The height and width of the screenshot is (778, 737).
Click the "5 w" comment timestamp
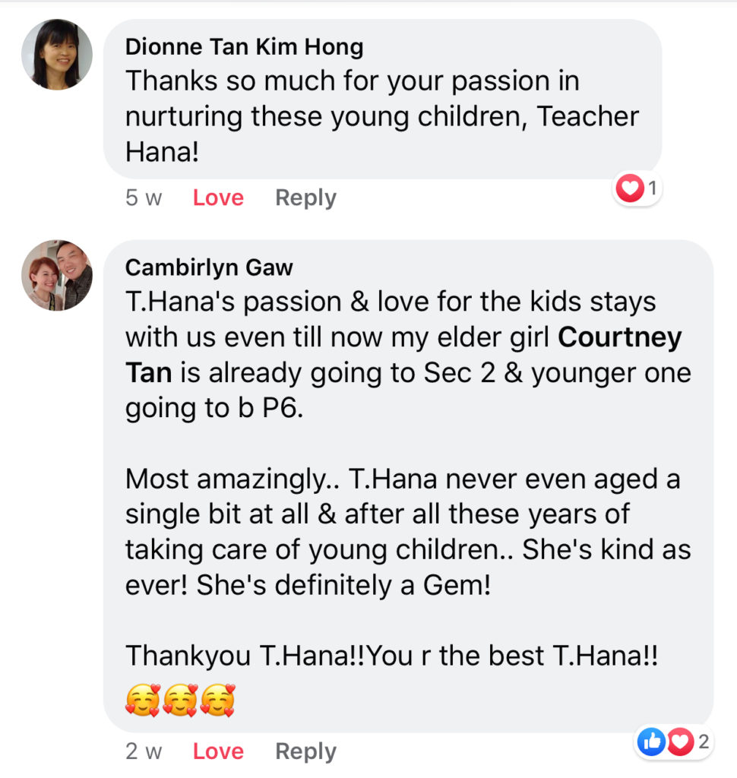click(144, 198)
